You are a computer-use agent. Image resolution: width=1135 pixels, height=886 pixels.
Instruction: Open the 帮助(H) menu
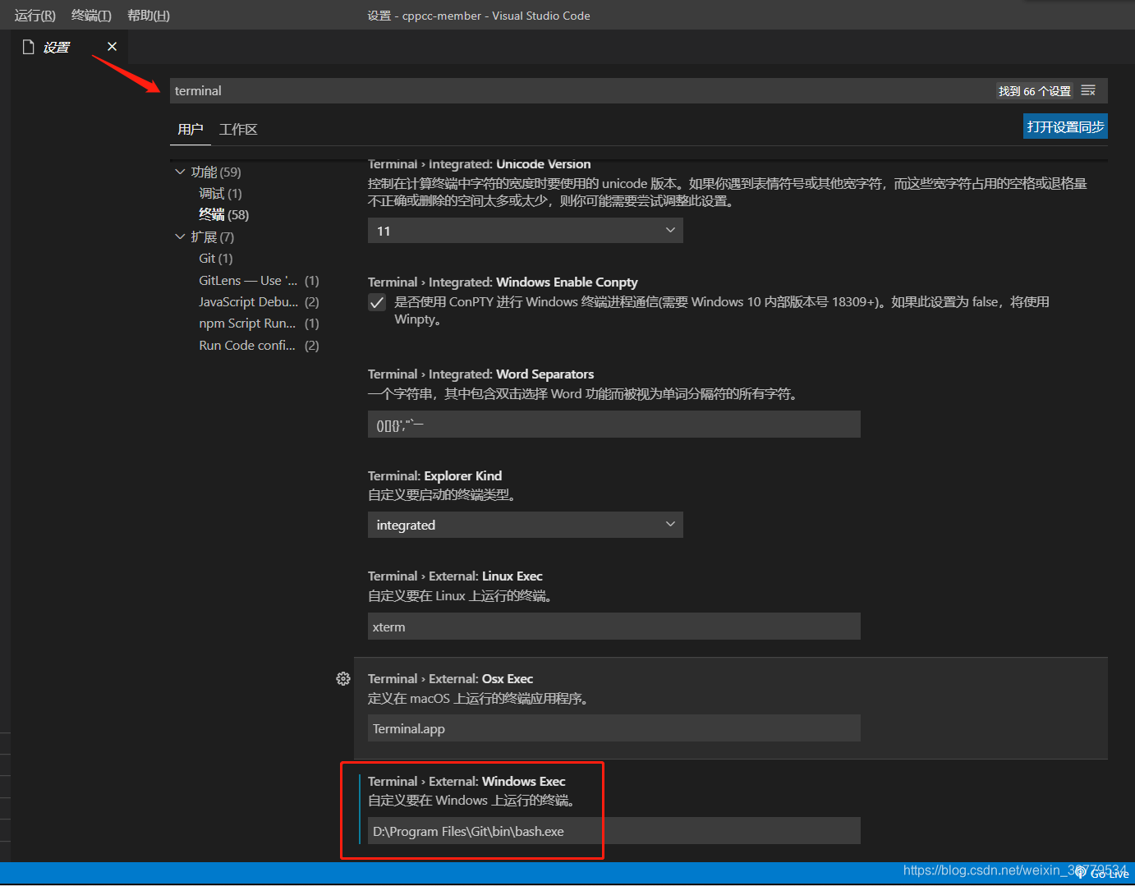point(149,16)
